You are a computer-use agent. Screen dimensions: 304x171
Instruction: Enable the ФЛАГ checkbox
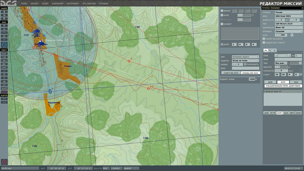[222, 15]
